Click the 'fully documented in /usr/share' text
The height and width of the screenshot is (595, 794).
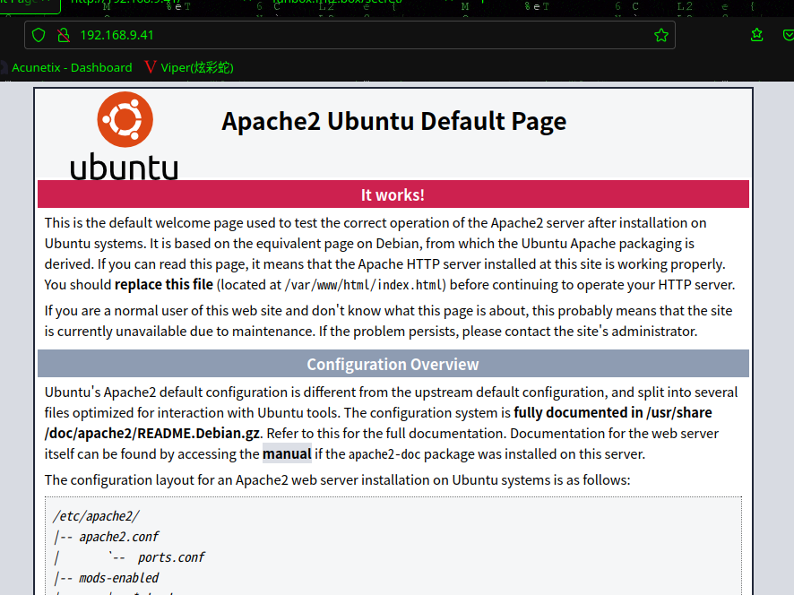(x=613, y=413)
